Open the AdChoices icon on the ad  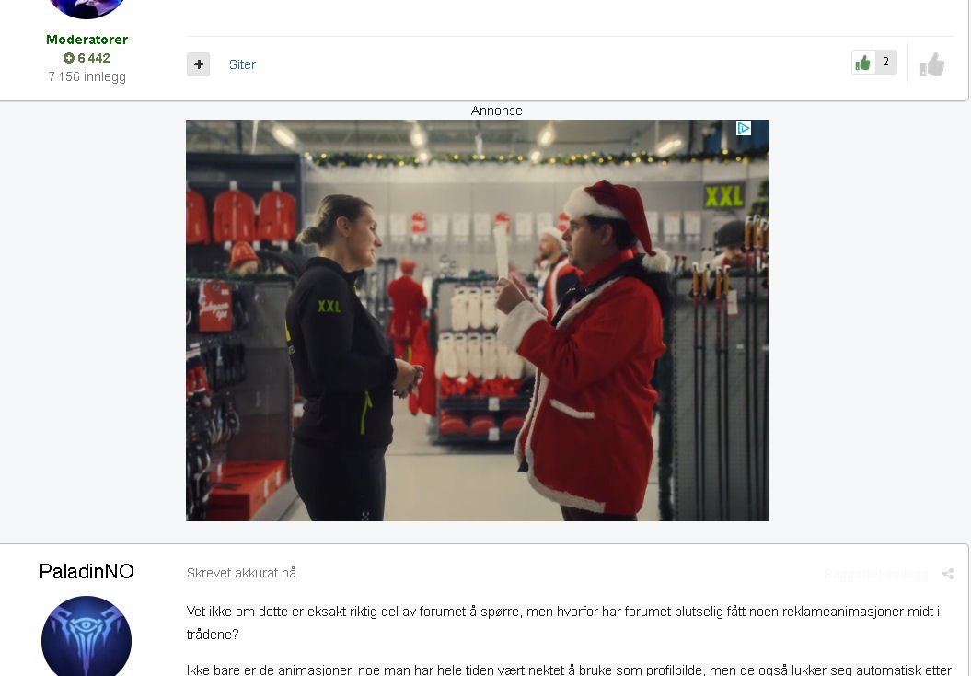pyautogui.click(x=743, y=128)
